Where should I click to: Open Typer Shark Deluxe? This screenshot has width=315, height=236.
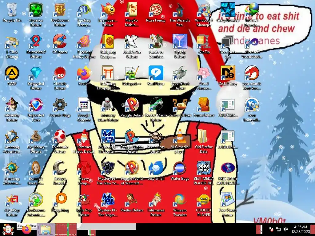pos(180,78)
